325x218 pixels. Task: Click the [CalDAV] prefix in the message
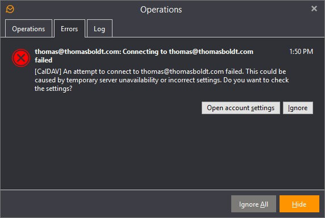click(48, 72)
